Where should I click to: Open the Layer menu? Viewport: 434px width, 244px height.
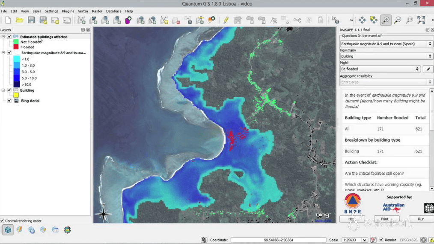coord(36,11)
